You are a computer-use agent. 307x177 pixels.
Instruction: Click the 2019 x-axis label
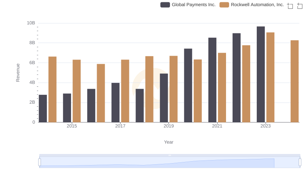tap(168, 126)
